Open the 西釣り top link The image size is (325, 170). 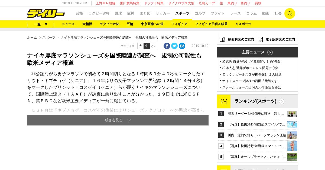click(245, 3)
